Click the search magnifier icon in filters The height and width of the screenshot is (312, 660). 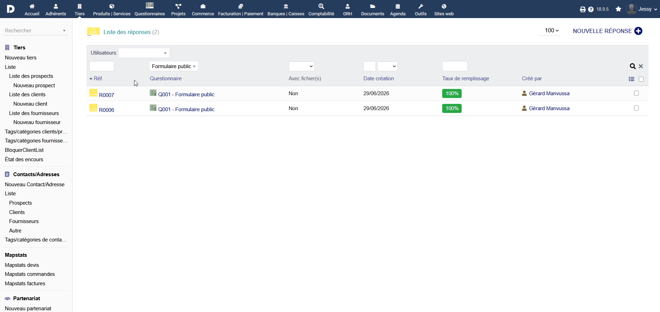(x=633, y=66)
